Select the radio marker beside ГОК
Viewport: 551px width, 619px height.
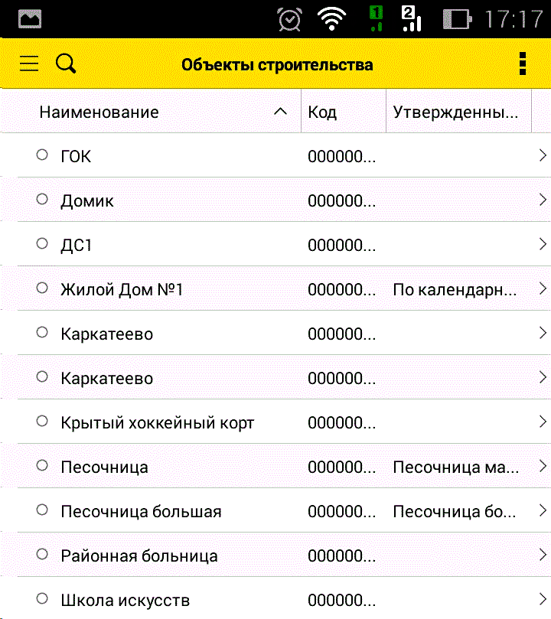pyautogui.click(x=42, y=155)
